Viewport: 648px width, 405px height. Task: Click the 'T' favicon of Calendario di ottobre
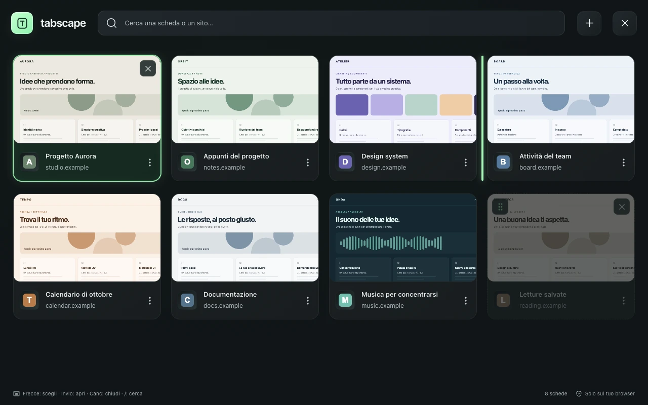coord(29,300)
